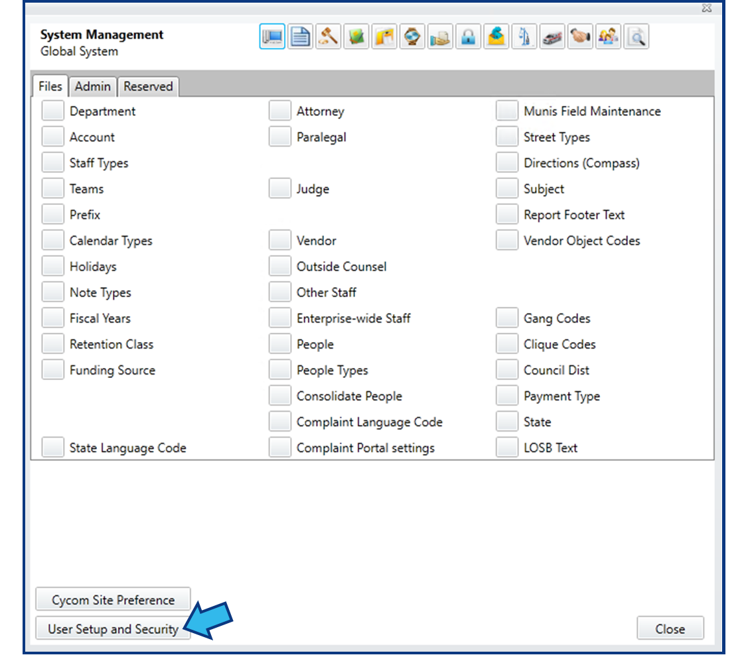Click the square button beside Holidays
The height and width of the screenshot is (655, 746).
click(x=53, y=267)
